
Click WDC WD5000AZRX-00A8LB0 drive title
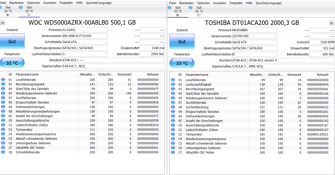coord(82,23)
